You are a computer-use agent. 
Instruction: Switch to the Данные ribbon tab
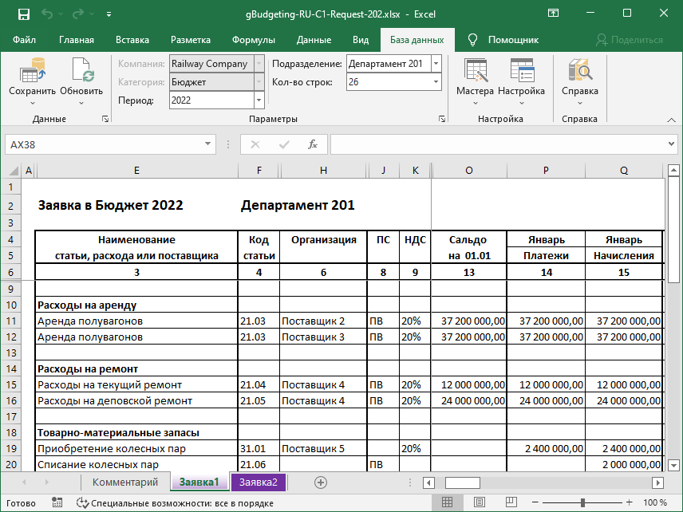(x=314, y=40)
